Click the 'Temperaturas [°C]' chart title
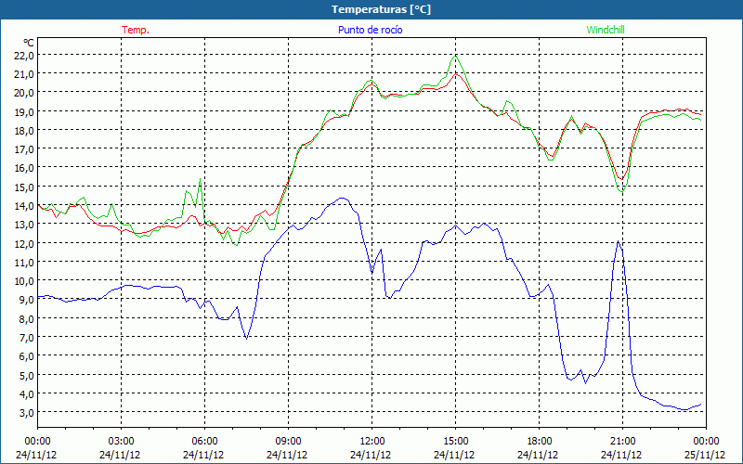The height and width of the screenshot is (464, 743). click(381, 9)
